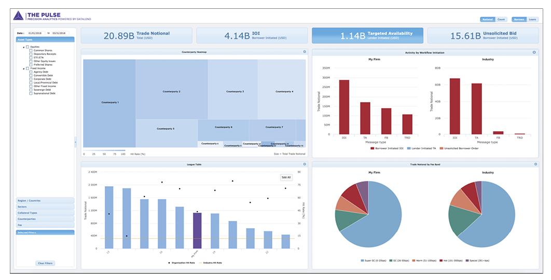Open League Table panel options icon
The width and height of the screenshot is (551, 280).
pos(305,164)
